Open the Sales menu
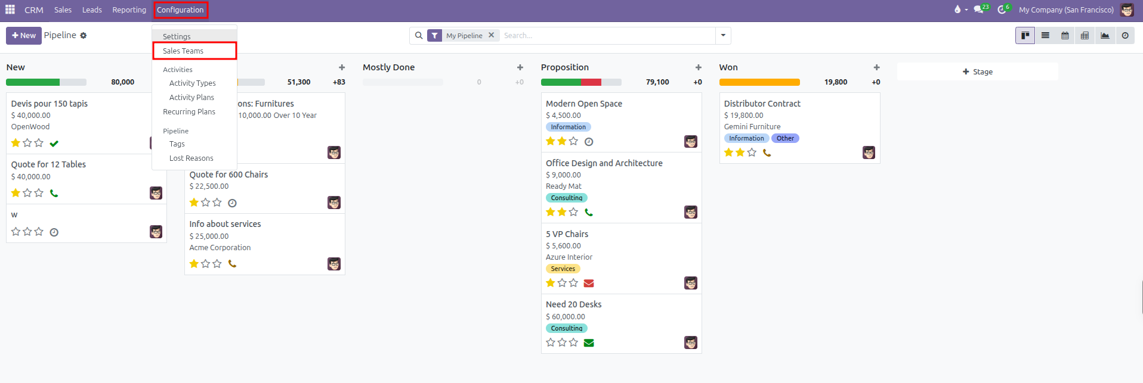The image size is (1143, 383). tap(63, 10)
